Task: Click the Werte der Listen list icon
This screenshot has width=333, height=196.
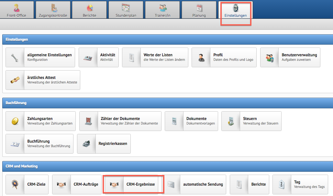Action: click(x=131, y=58)
